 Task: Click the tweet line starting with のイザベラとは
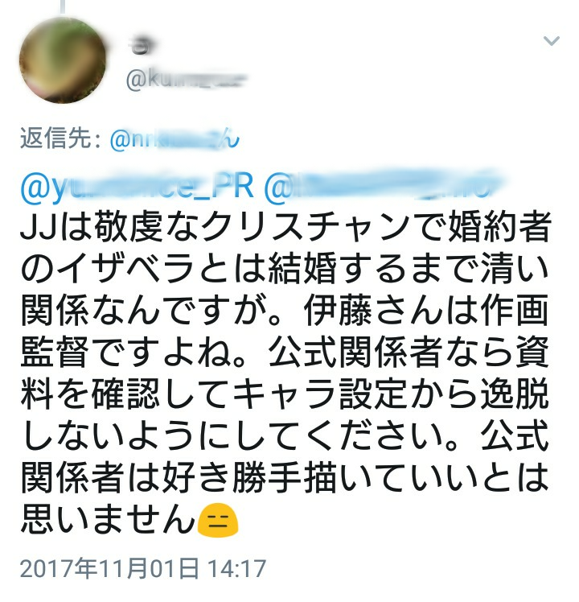click(x=285, y=268)
